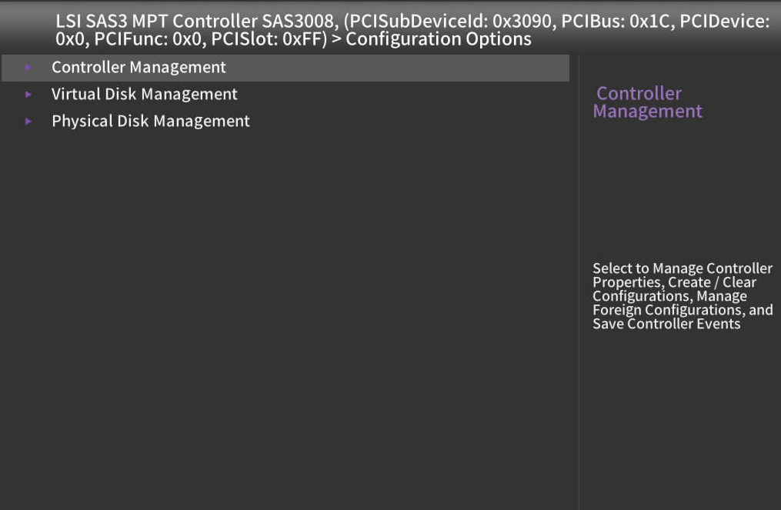The height and width of the screenshot is (510, 781).
Task: Click the 'Save Controller Events' help text
Action: coord(666,324)
